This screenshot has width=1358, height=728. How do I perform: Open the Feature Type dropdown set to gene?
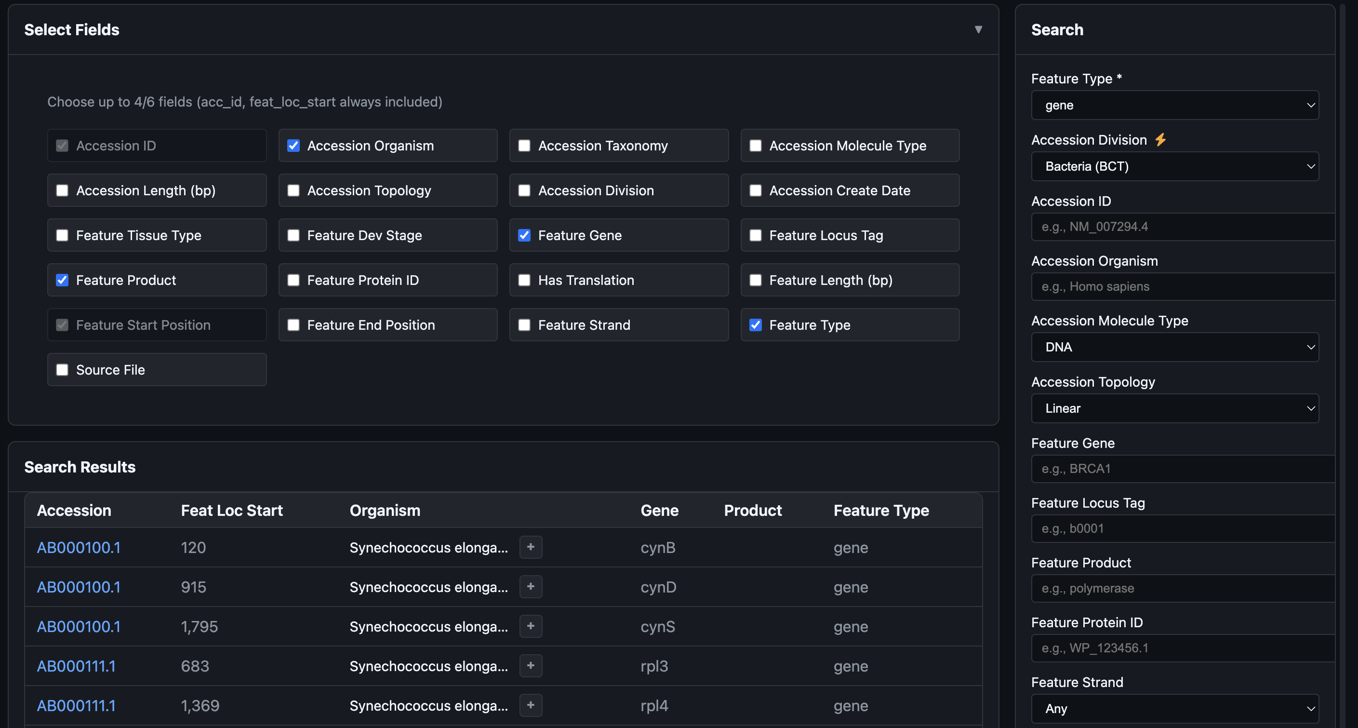click(1174, 106)
